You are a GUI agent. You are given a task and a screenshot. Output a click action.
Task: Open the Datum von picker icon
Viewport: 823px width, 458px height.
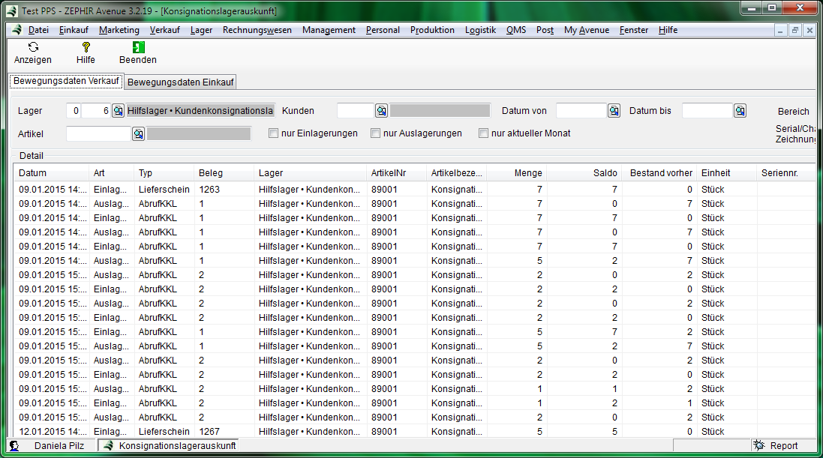coord(614,111)
